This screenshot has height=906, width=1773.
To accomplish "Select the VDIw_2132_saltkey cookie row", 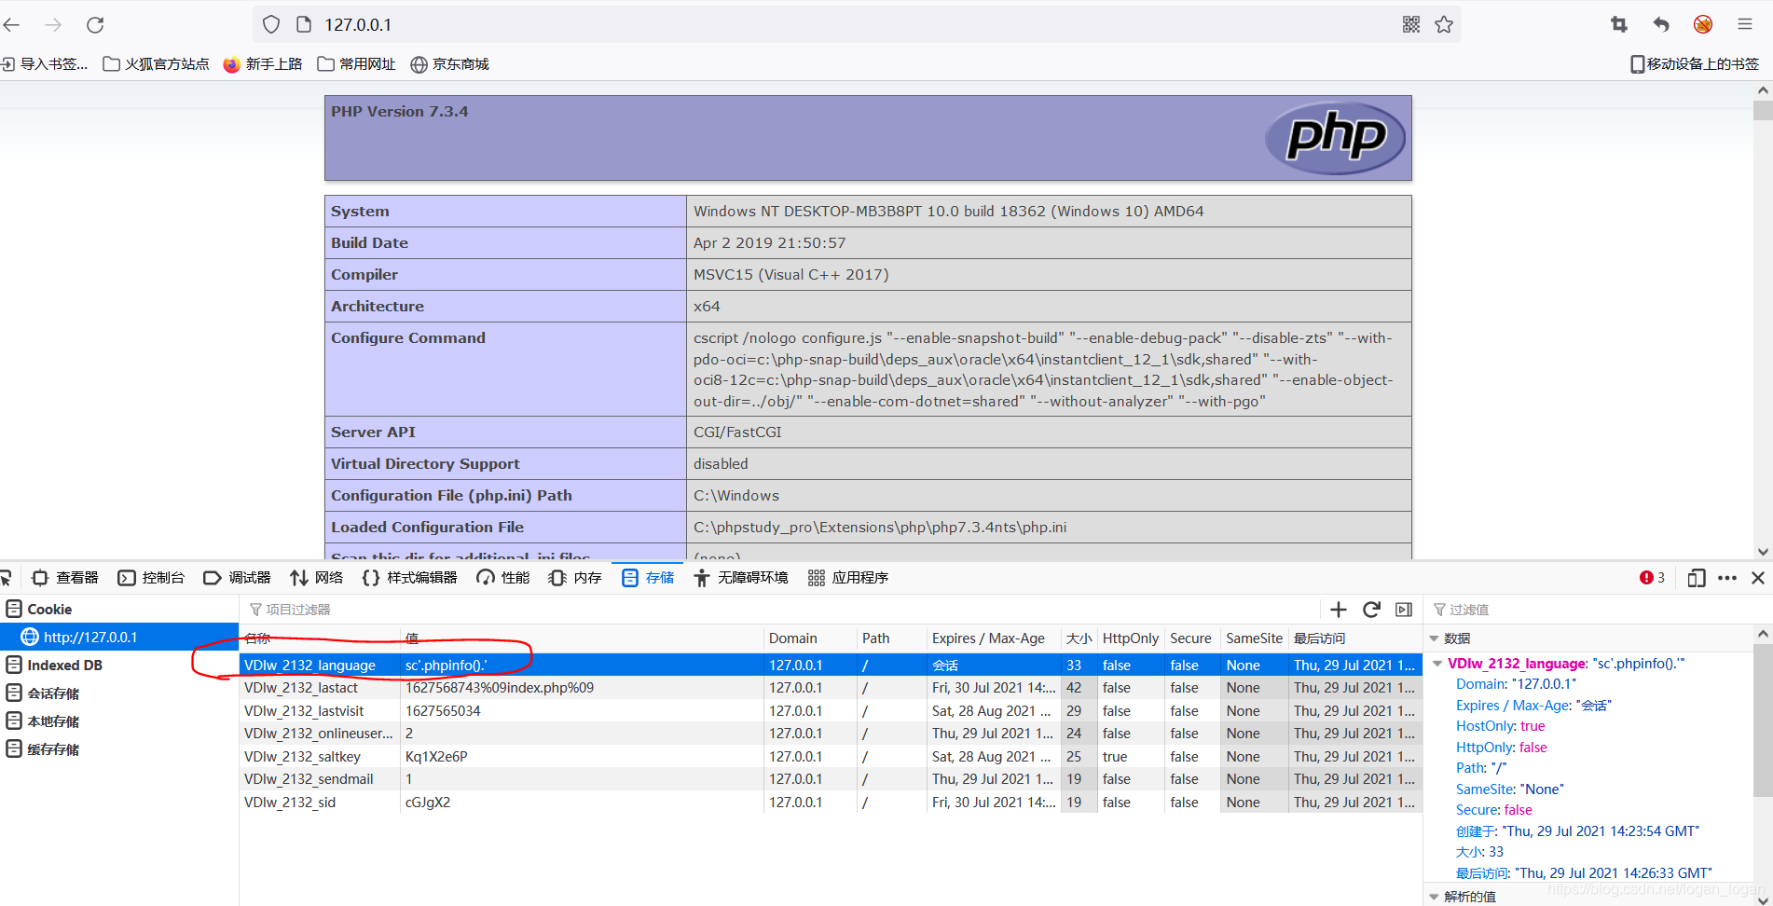I will [831, 756].
